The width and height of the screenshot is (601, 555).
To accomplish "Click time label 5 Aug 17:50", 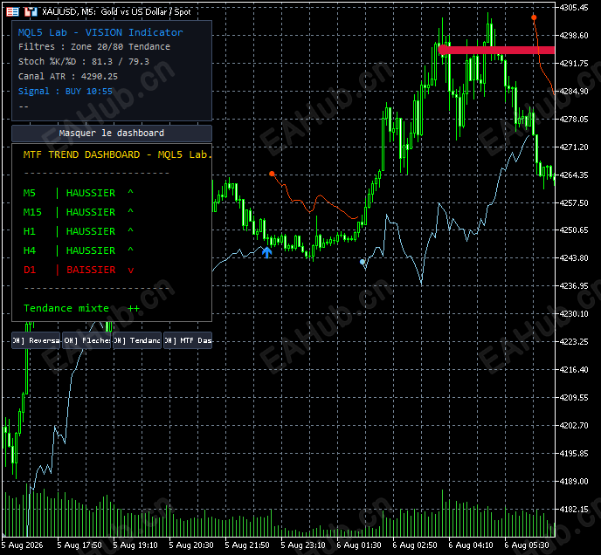I will (79, 545).
